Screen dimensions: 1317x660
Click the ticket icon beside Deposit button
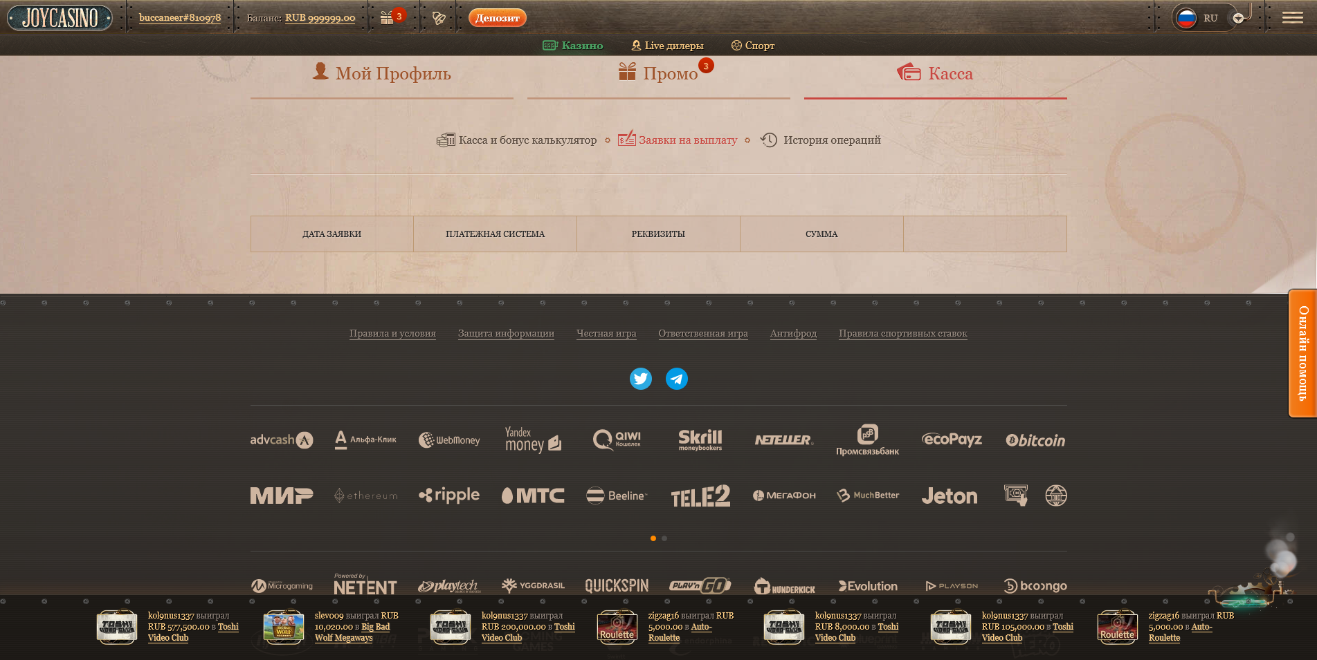click(x=439, y=18)
